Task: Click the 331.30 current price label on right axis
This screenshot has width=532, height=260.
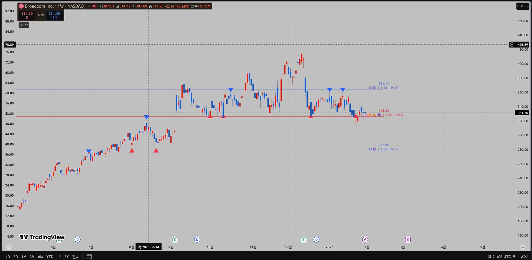Action: tap(523, 113)
